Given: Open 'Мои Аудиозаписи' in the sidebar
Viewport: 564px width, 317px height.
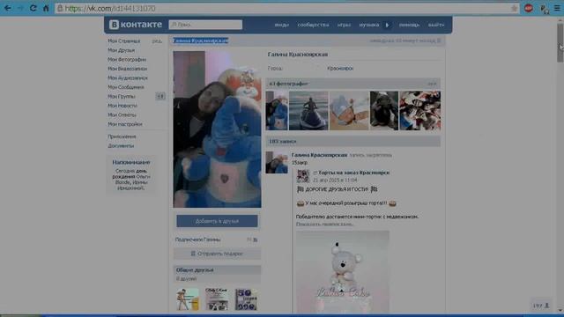Looking at the screenshot, I should click(x=128, y=78).
